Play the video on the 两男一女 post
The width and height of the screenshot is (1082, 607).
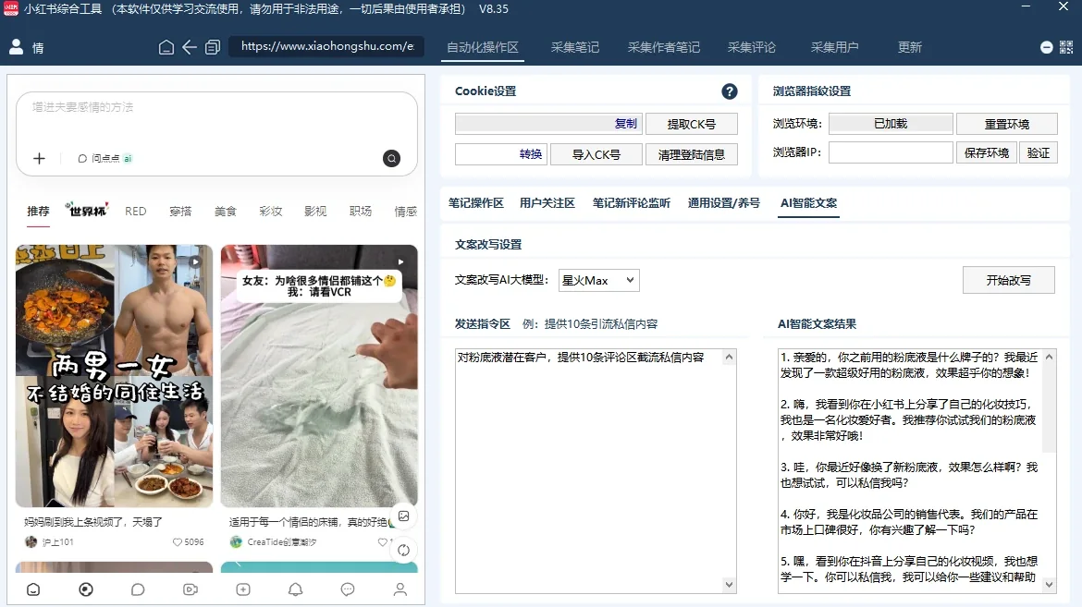pos(195,261)
